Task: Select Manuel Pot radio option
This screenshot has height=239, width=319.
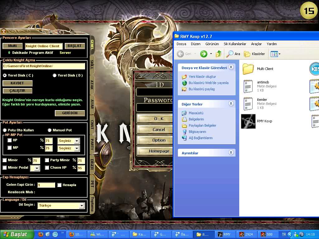Action: pyautogui.click(x=50, y=130)
